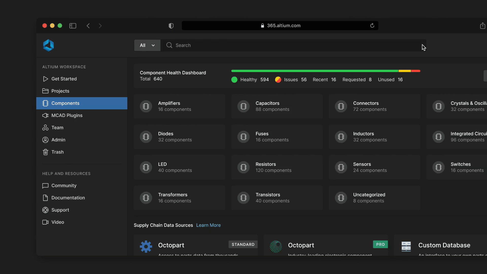The image size is (487, 274).
Task: Click the Altium 365 logo
Action: [x=48, y=45]
